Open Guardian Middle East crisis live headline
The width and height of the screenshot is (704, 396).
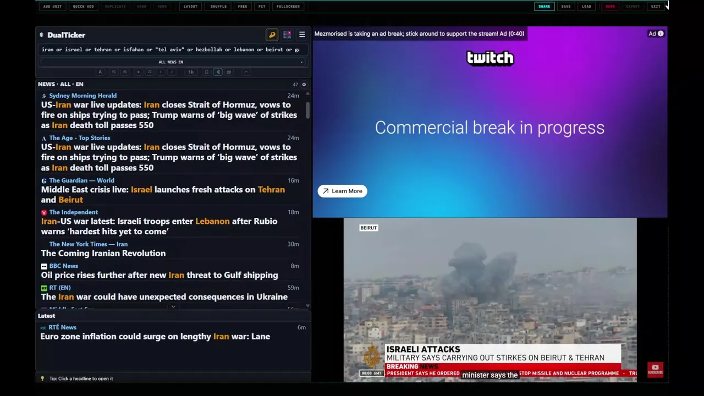point(163,195)
